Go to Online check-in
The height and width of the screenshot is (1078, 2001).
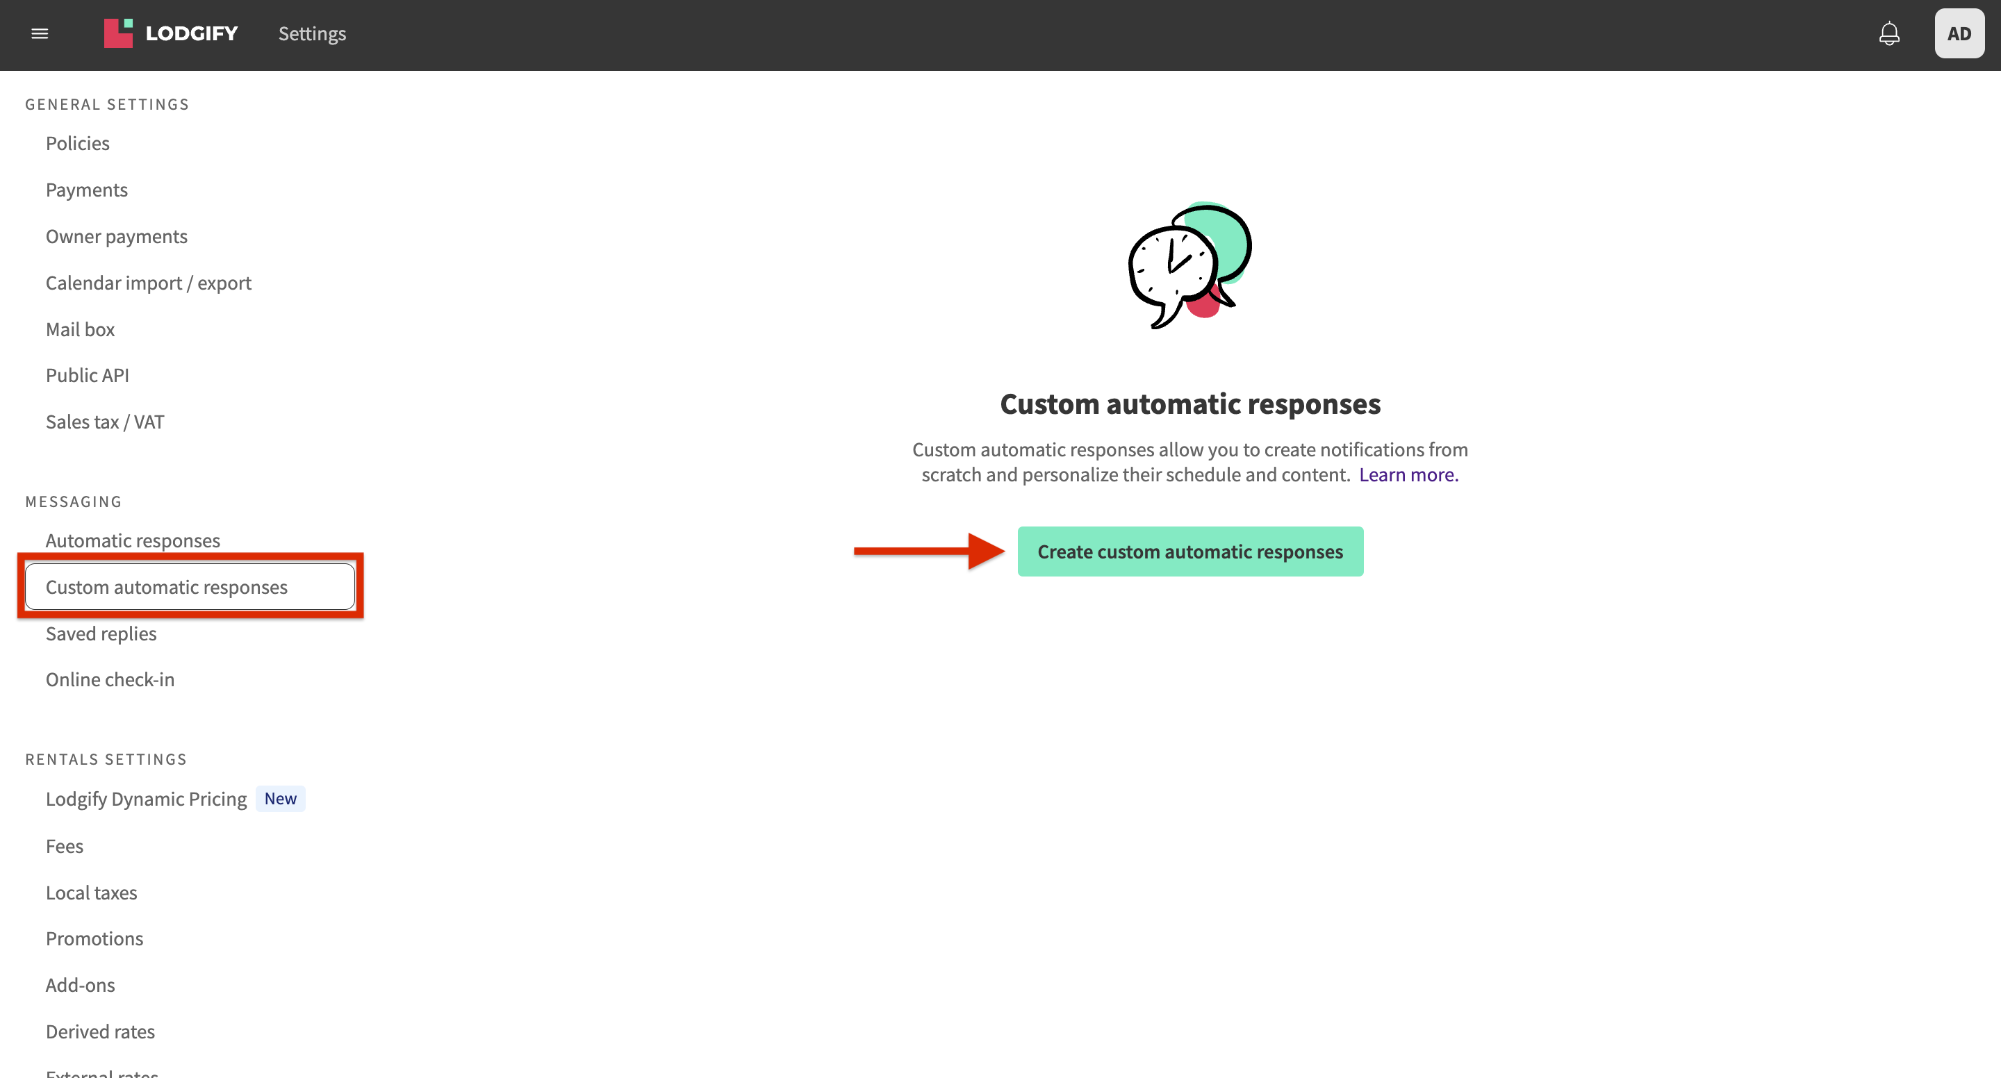point(110,679)
